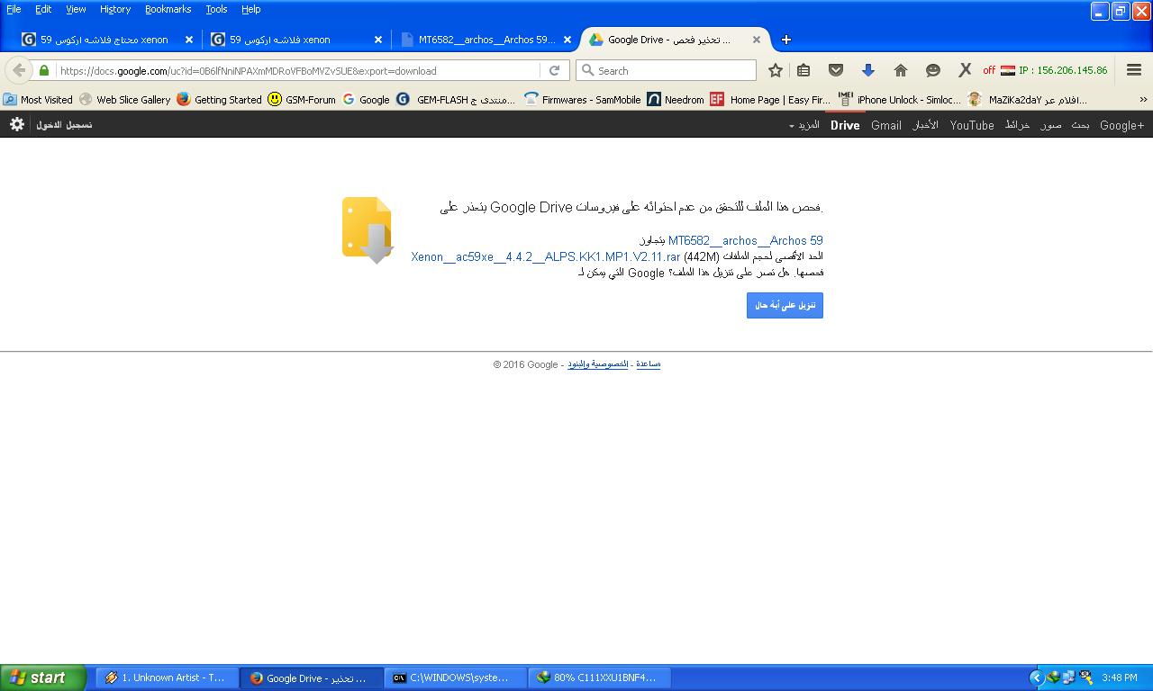Open the Tools menu
The image size is (1153, 691).
[216, 9]
